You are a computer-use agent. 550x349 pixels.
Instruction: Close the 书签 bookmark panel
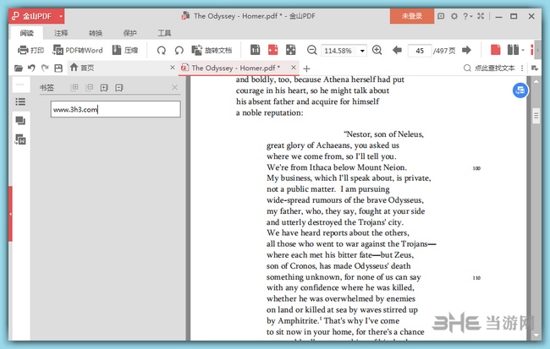174,87
